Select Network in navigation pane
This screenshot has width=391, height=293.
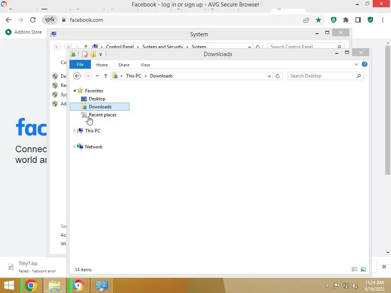[x=94, y=147]
